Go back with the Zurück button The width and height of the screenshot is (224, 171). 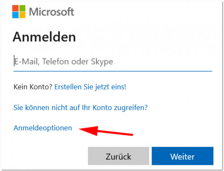click(x=118, y=156)
